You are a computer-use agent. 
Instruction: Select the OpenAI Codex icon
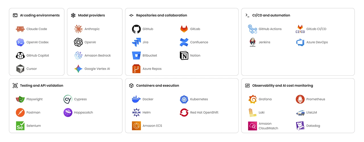click(20, 42)
